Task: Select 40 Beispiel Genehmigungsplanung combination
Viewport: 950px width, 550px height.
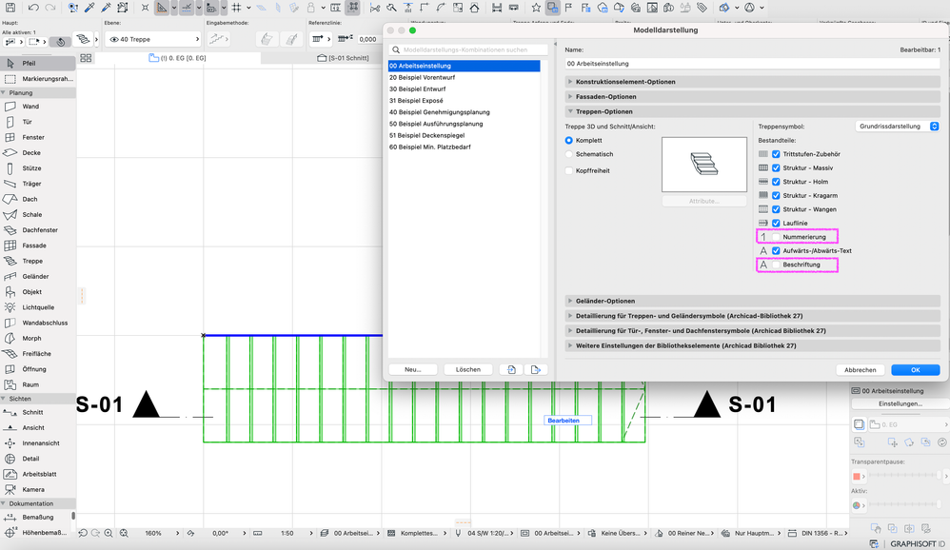Action: coord(465,112)
